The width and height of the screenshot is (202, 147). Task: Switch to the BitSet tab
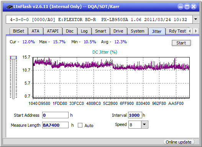[x=18, y=31]
